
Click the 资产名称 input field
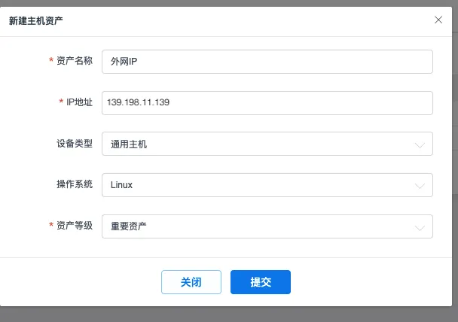tap(267, 62)
